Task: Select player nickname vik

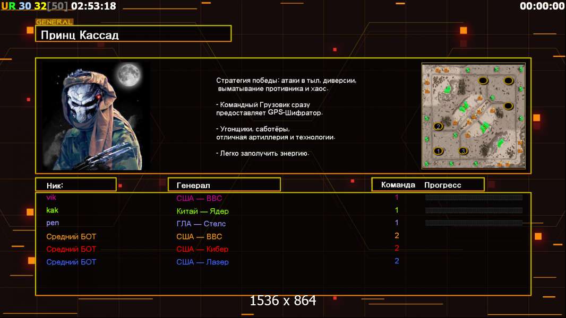Action: click(x=52, y=197)
